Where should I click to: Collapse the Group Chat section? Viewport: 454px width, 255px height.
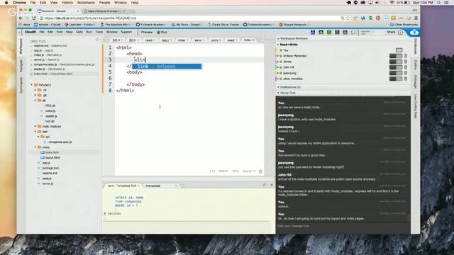click(x=278, y=93)
